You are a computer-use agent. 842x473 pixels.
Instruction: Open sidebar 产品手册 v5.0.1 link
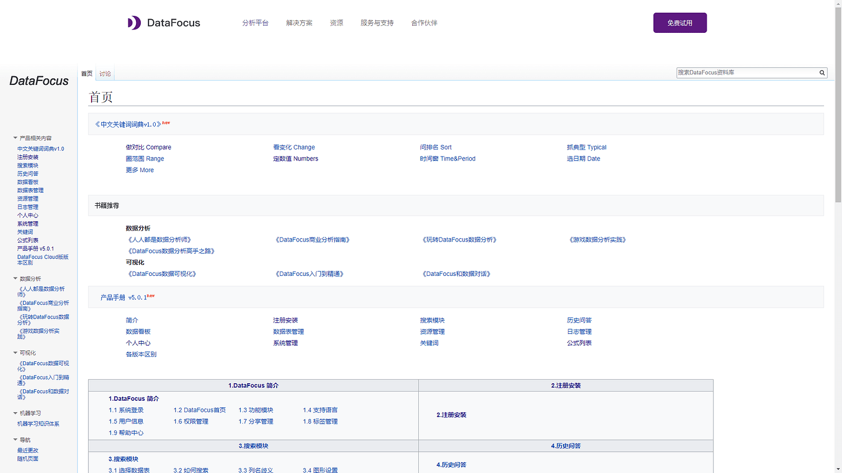tap(36, 249)
